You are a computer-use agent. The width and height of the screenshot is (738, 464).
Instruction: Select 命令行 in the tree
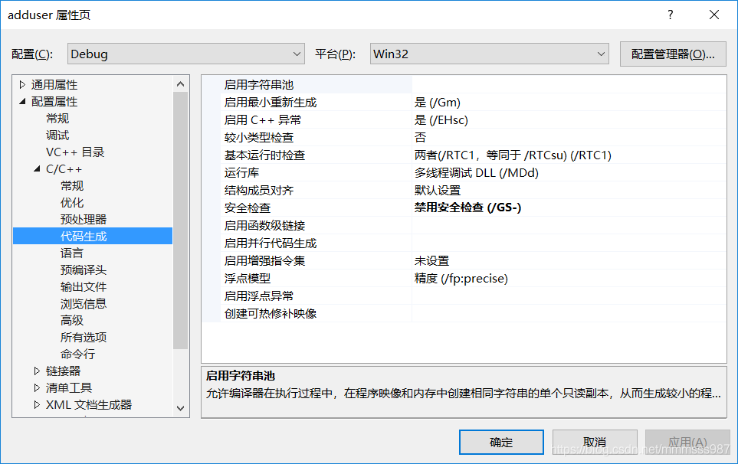[x=77, y=354]
